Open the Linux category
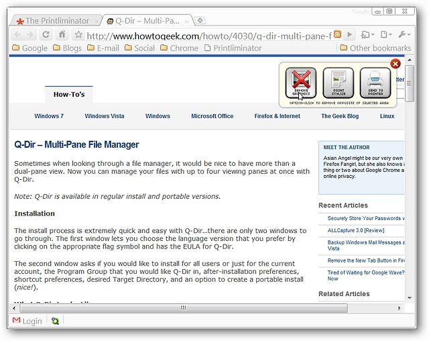Screen dimensions: 429x341 pyautogui.click(x=387, y=116)
